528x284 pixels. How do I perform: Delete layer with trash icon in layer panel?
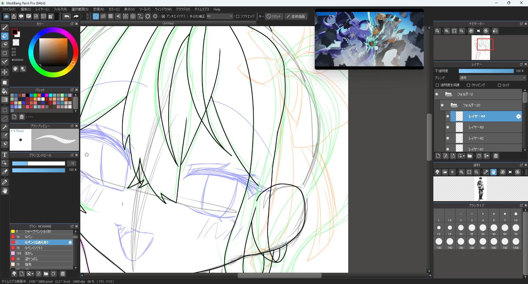coord(496,156)
